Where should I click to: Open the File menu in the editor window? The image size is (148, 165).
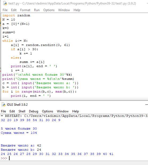click(x=5, y=10)
